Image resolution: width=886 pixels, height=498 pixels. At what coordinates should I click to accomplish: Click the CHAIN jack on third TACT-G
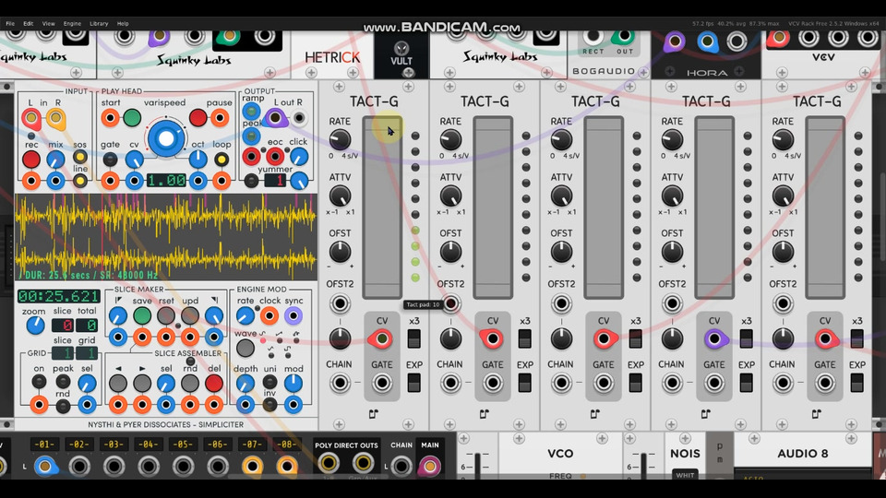[561, 383]
